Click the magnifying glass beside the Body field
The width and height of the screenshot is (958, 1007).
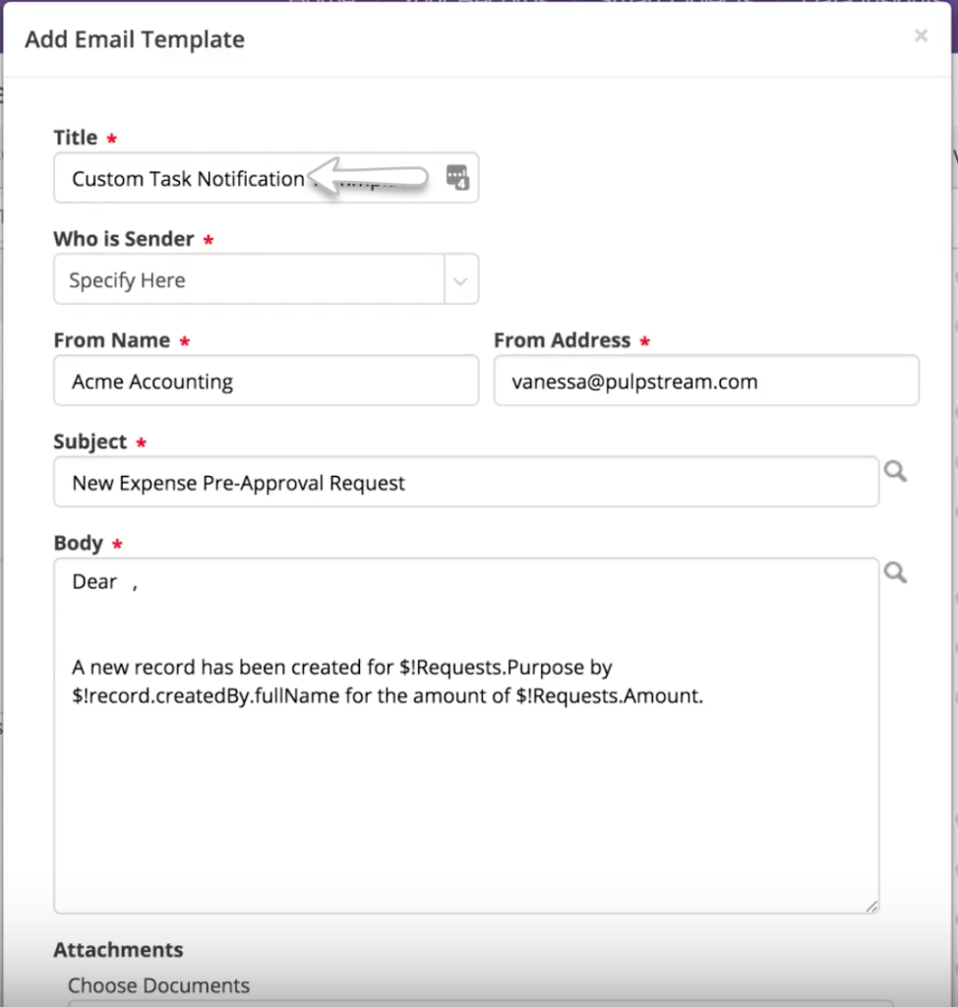click(895, 571)
